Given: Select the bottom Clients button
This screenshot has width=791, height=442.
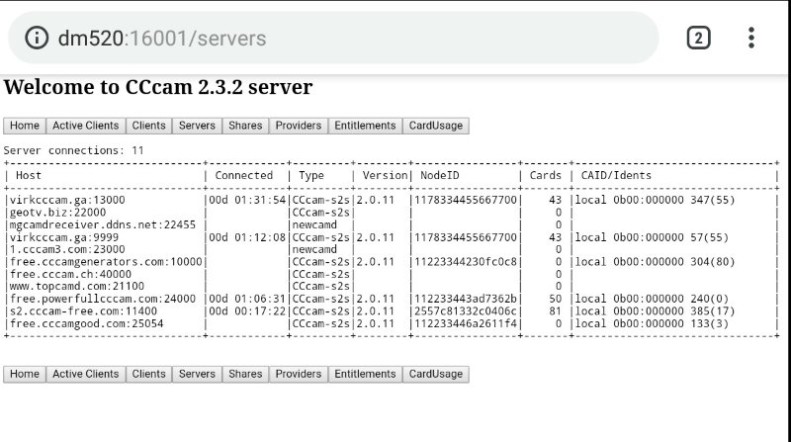Looking at the screenshot, I should click(x=148, y=374).
